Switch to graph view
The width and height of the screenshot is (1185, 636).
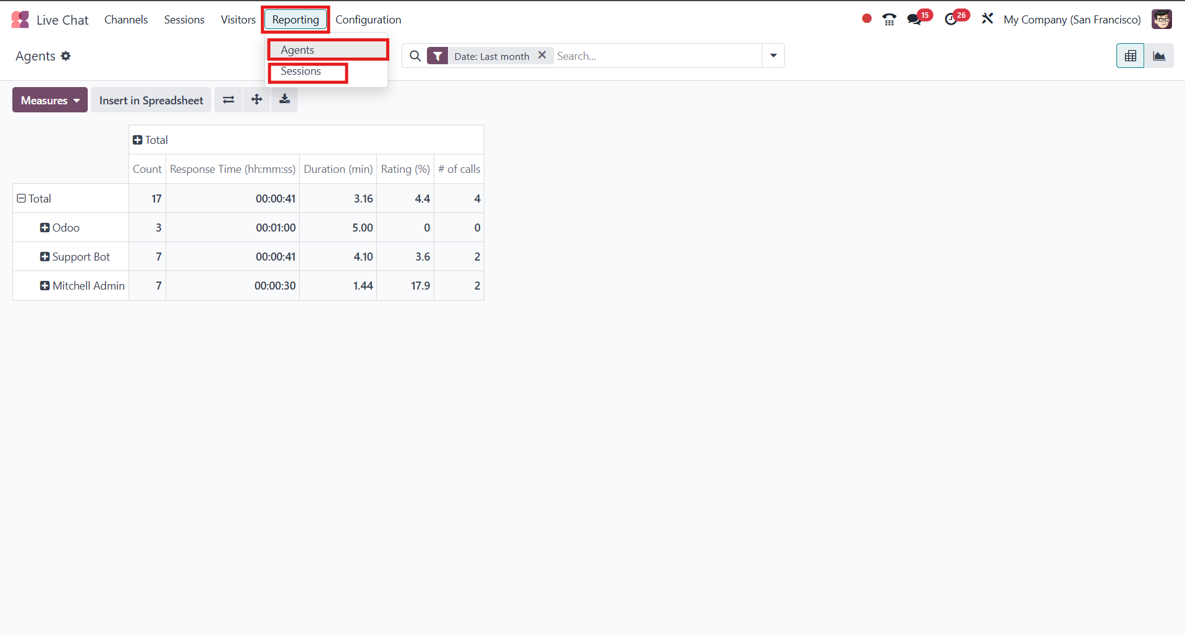[x=1160, y=56]
